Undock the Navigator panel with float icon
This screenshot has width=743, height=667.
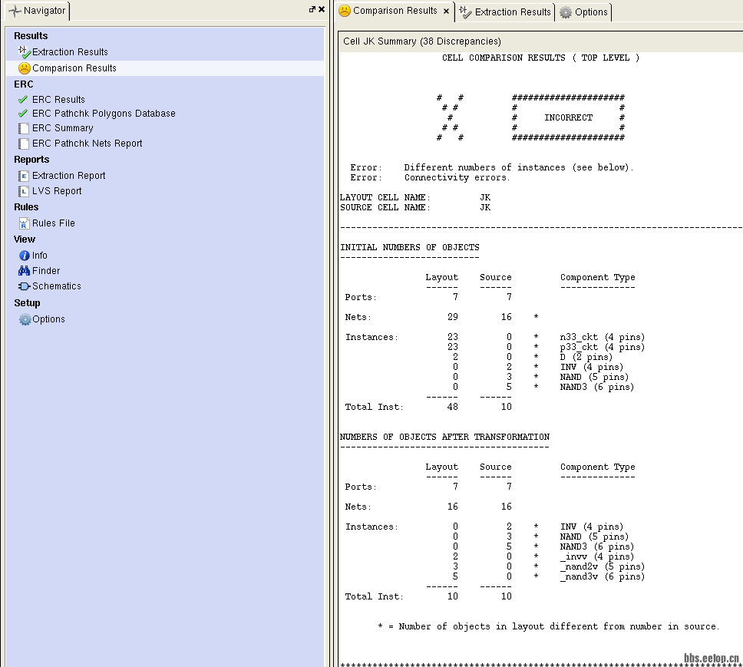(x=312, y=9)
